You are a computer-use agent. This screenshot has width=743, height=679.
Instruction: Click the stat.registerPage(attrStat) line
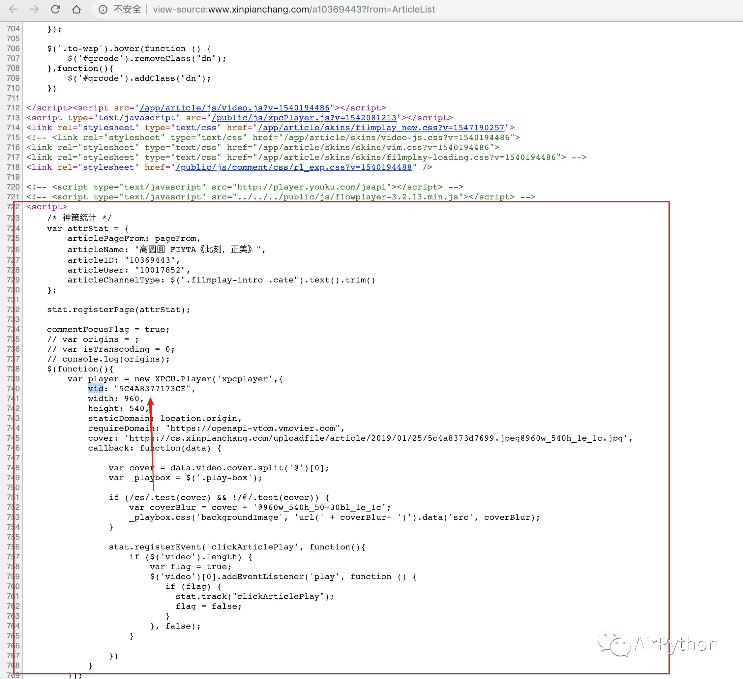(118, 310)
